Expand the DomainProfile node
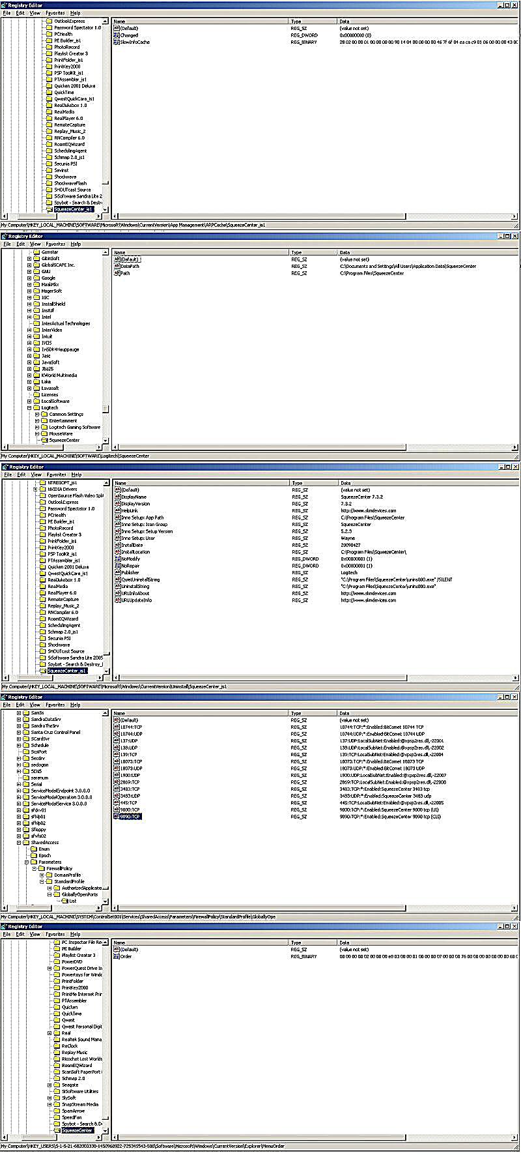 (42, 875)
